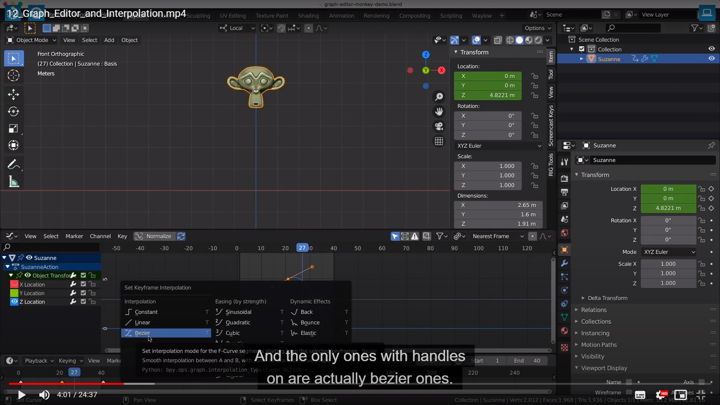
Task: Click the Location Z value field
Action: coord(487,95)
